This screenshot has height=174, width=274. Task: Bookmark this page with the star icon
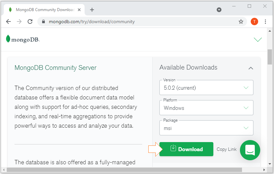[241, 21]
